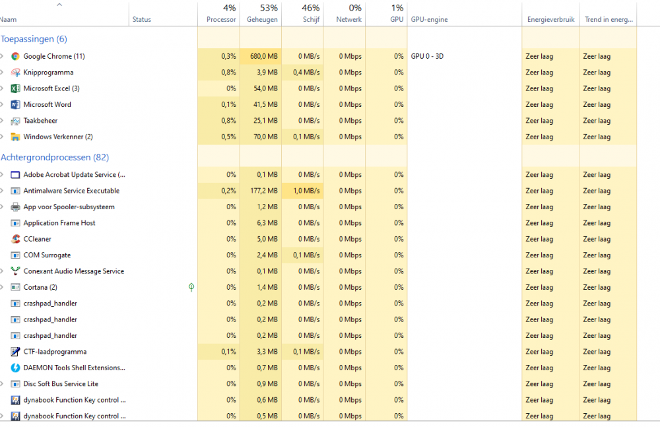
Task: Click the Conexant Audio Message Service icon
Action: (16, 271)
